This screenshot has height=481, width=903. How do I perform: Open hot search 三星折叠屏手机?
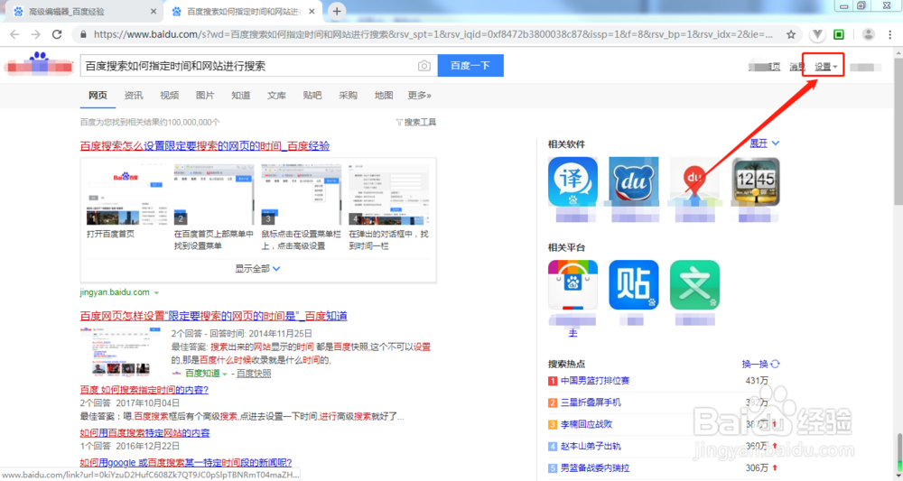[x=591, y=402]
